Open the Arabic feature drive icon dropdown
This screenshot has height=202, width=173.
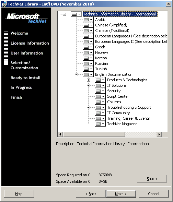tap(88, 20)
